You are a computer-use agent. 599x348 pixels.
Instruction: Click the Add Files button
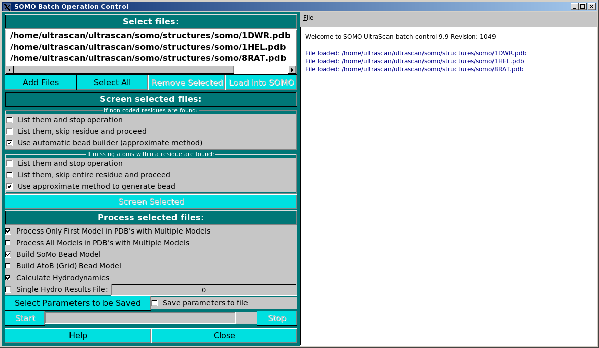40,82
